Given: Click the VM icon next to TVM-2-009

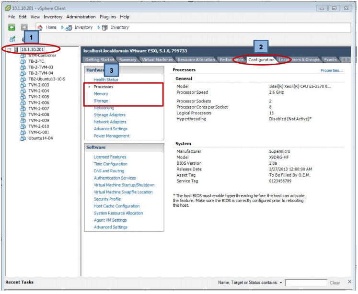Looking at the screenshot, I should [23, 121].
